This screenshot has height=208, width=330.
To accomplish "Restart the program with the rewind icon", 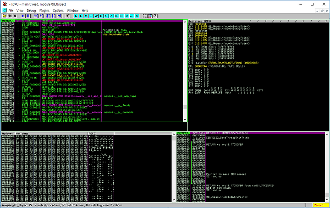I will click(10, 16).
